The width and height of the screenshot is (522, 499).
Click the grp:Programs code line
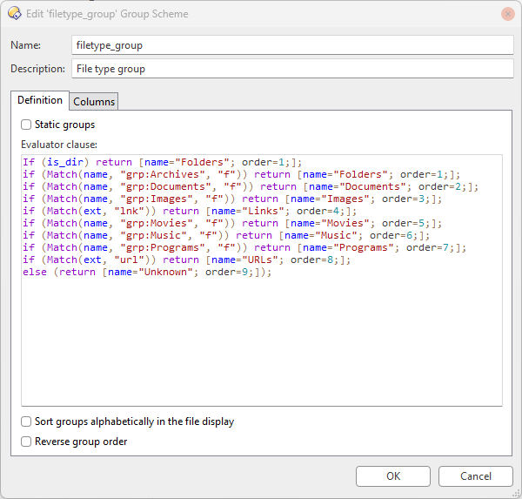click(x=244, y=247)
